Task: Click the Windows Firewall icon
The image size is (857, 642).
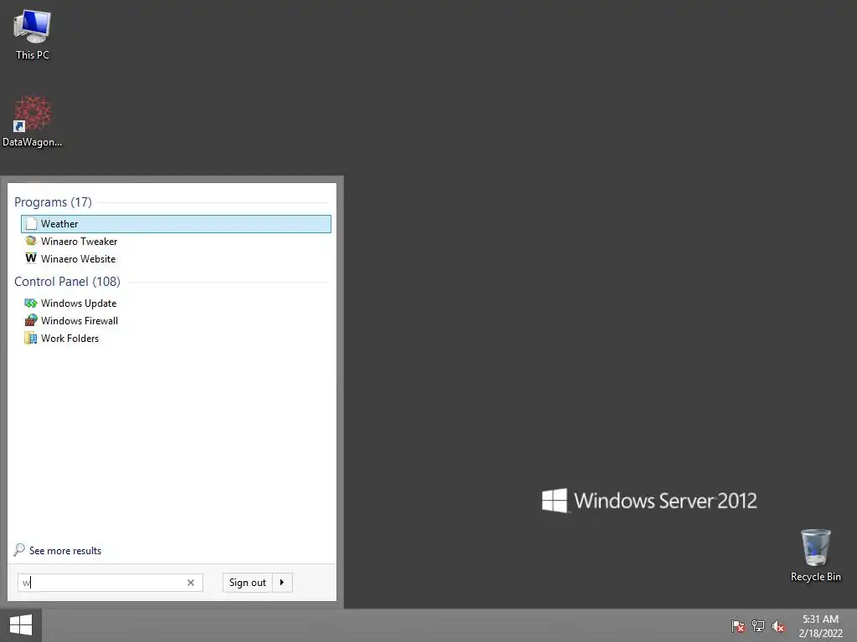Action: (x=31, y=320)
